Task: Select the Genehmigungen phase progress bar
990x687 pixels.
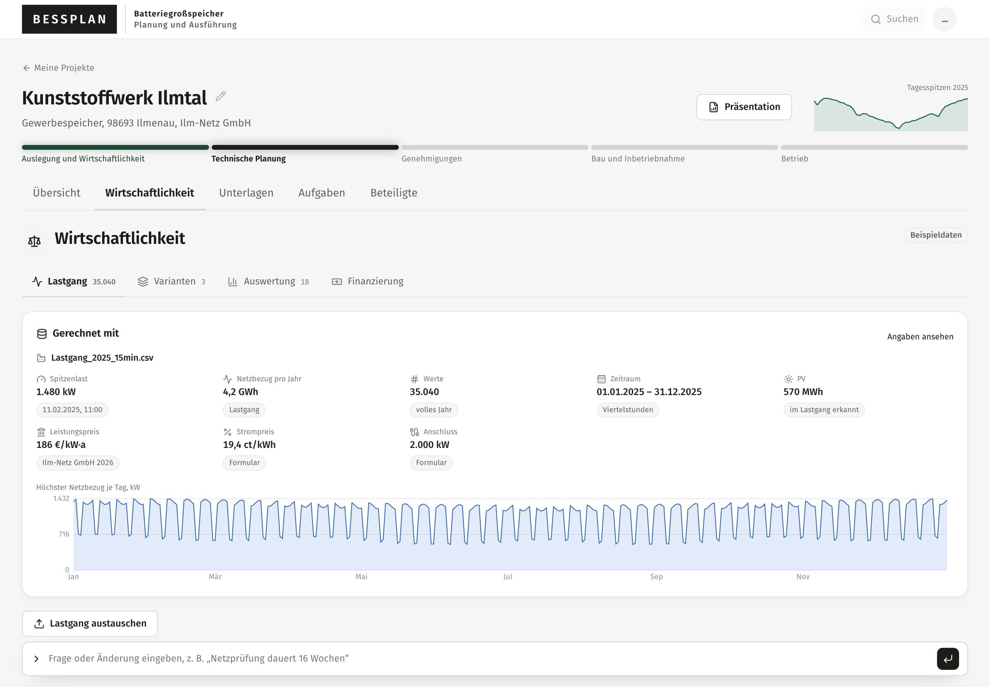Action: (x=495, y=148)
